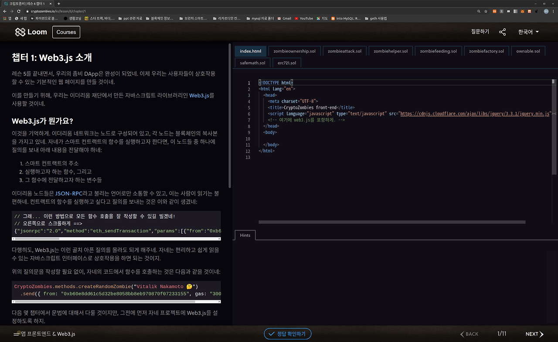Open the apps grid bookmark shortcut
The width and height of the screenshot is (558, 342).
(7, 18)
